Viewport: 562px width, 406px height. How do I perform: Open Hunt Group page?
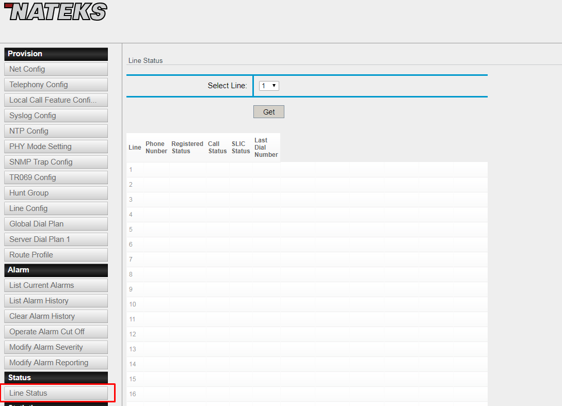[56, 193]
